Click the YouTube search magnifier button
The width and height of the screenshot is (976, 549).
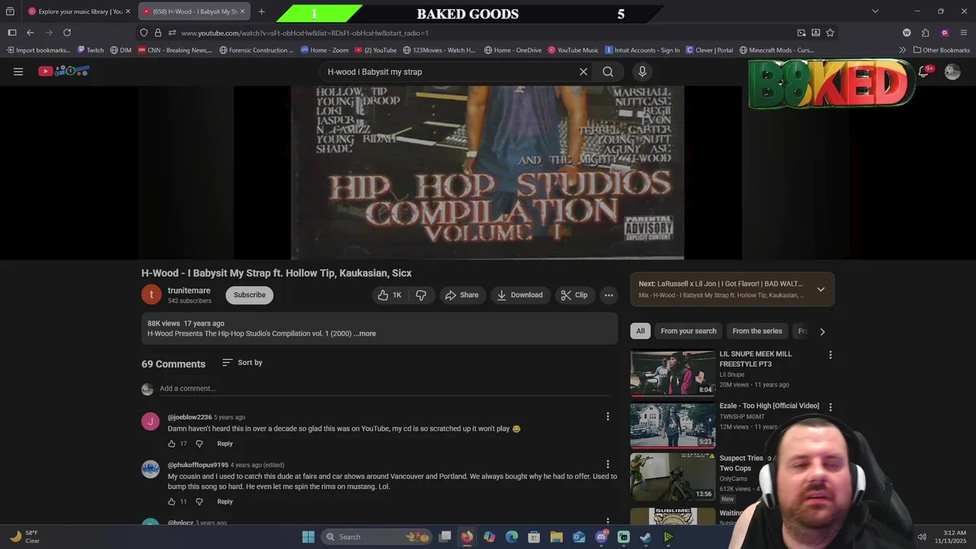608,72
